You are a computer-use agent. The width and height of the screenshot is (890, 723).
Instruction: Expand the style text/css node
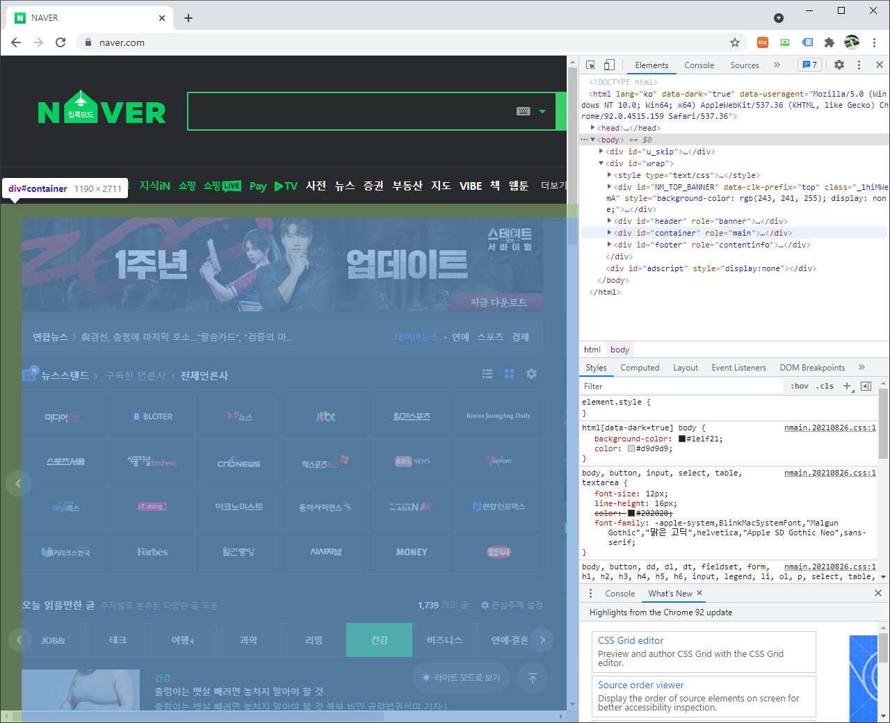coord(610,175)
